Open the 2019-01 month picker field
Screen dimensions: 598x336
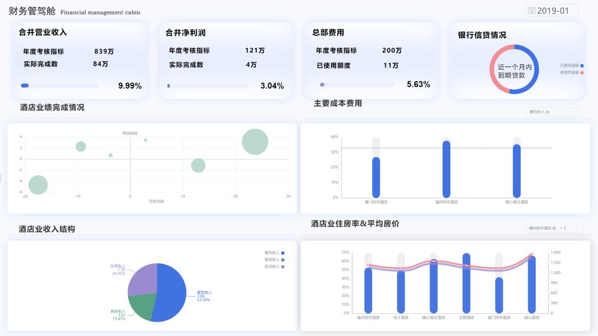click(552, 11)
